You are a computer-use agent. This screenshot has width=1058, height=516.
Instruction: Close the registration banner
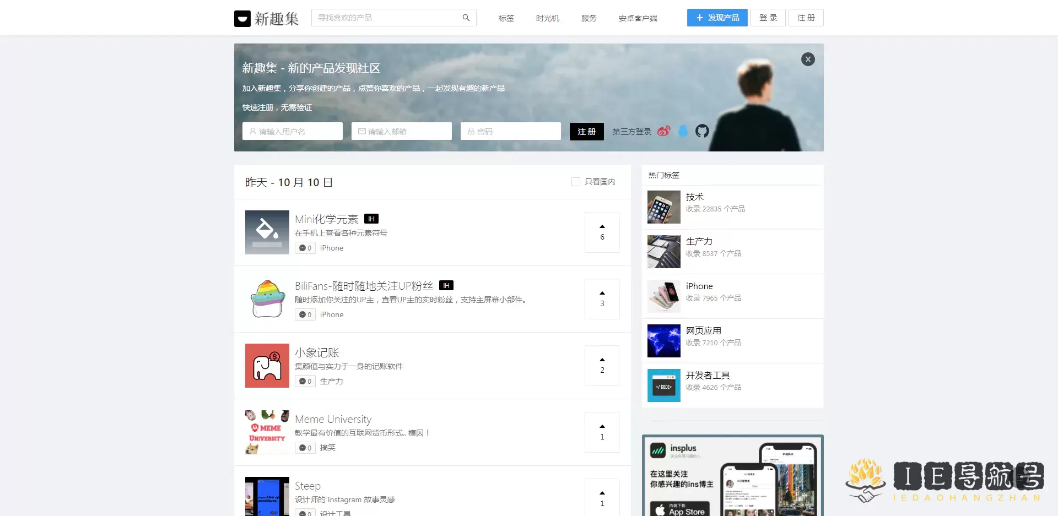point(808,59)
